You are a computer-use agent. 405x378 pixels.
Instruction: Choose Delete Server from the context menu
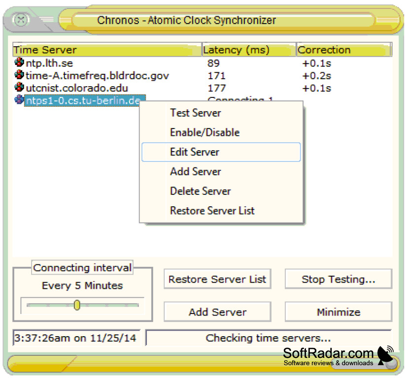(221, 191)
